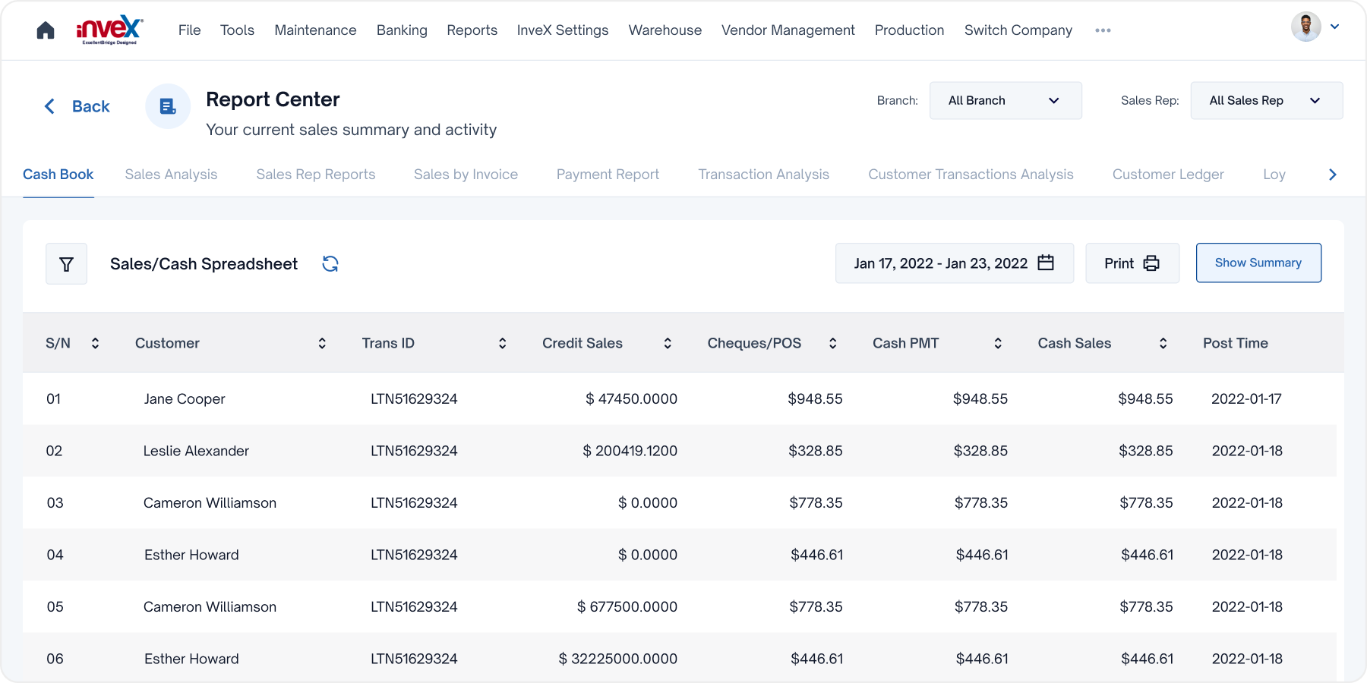This screenshot has height=683, width=1367.
Task: Open the filter icon button
Action: click(x=67, y=264)
